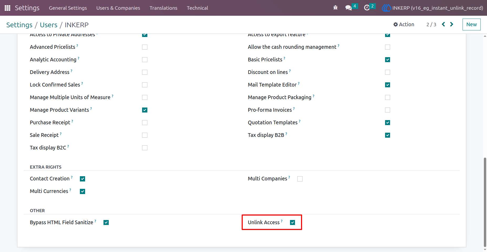Screen dimensions: 487x252
Task: Show help tooltip for Bypass HTML Field Sanitize
Action: [x=95, y=221]
